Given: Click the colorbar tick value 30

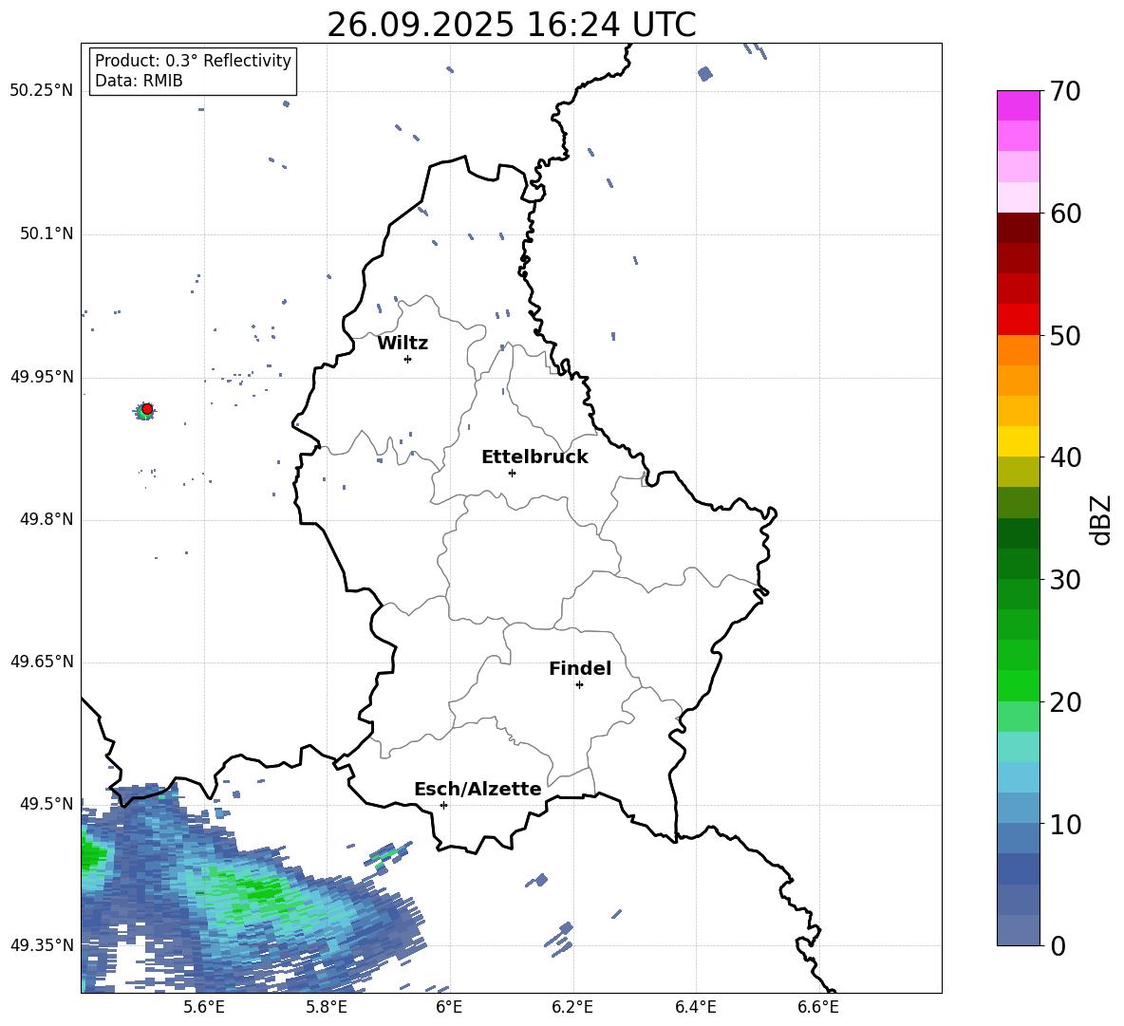Looking at the screenshot, I should point(1065,580).
